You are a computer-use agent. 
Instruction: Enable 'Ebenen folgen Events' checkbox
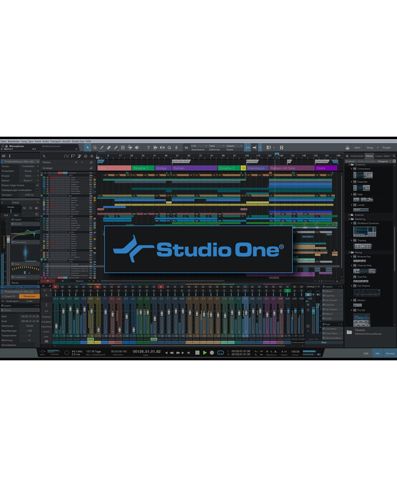pyautogui.click(x=37, y=185)
